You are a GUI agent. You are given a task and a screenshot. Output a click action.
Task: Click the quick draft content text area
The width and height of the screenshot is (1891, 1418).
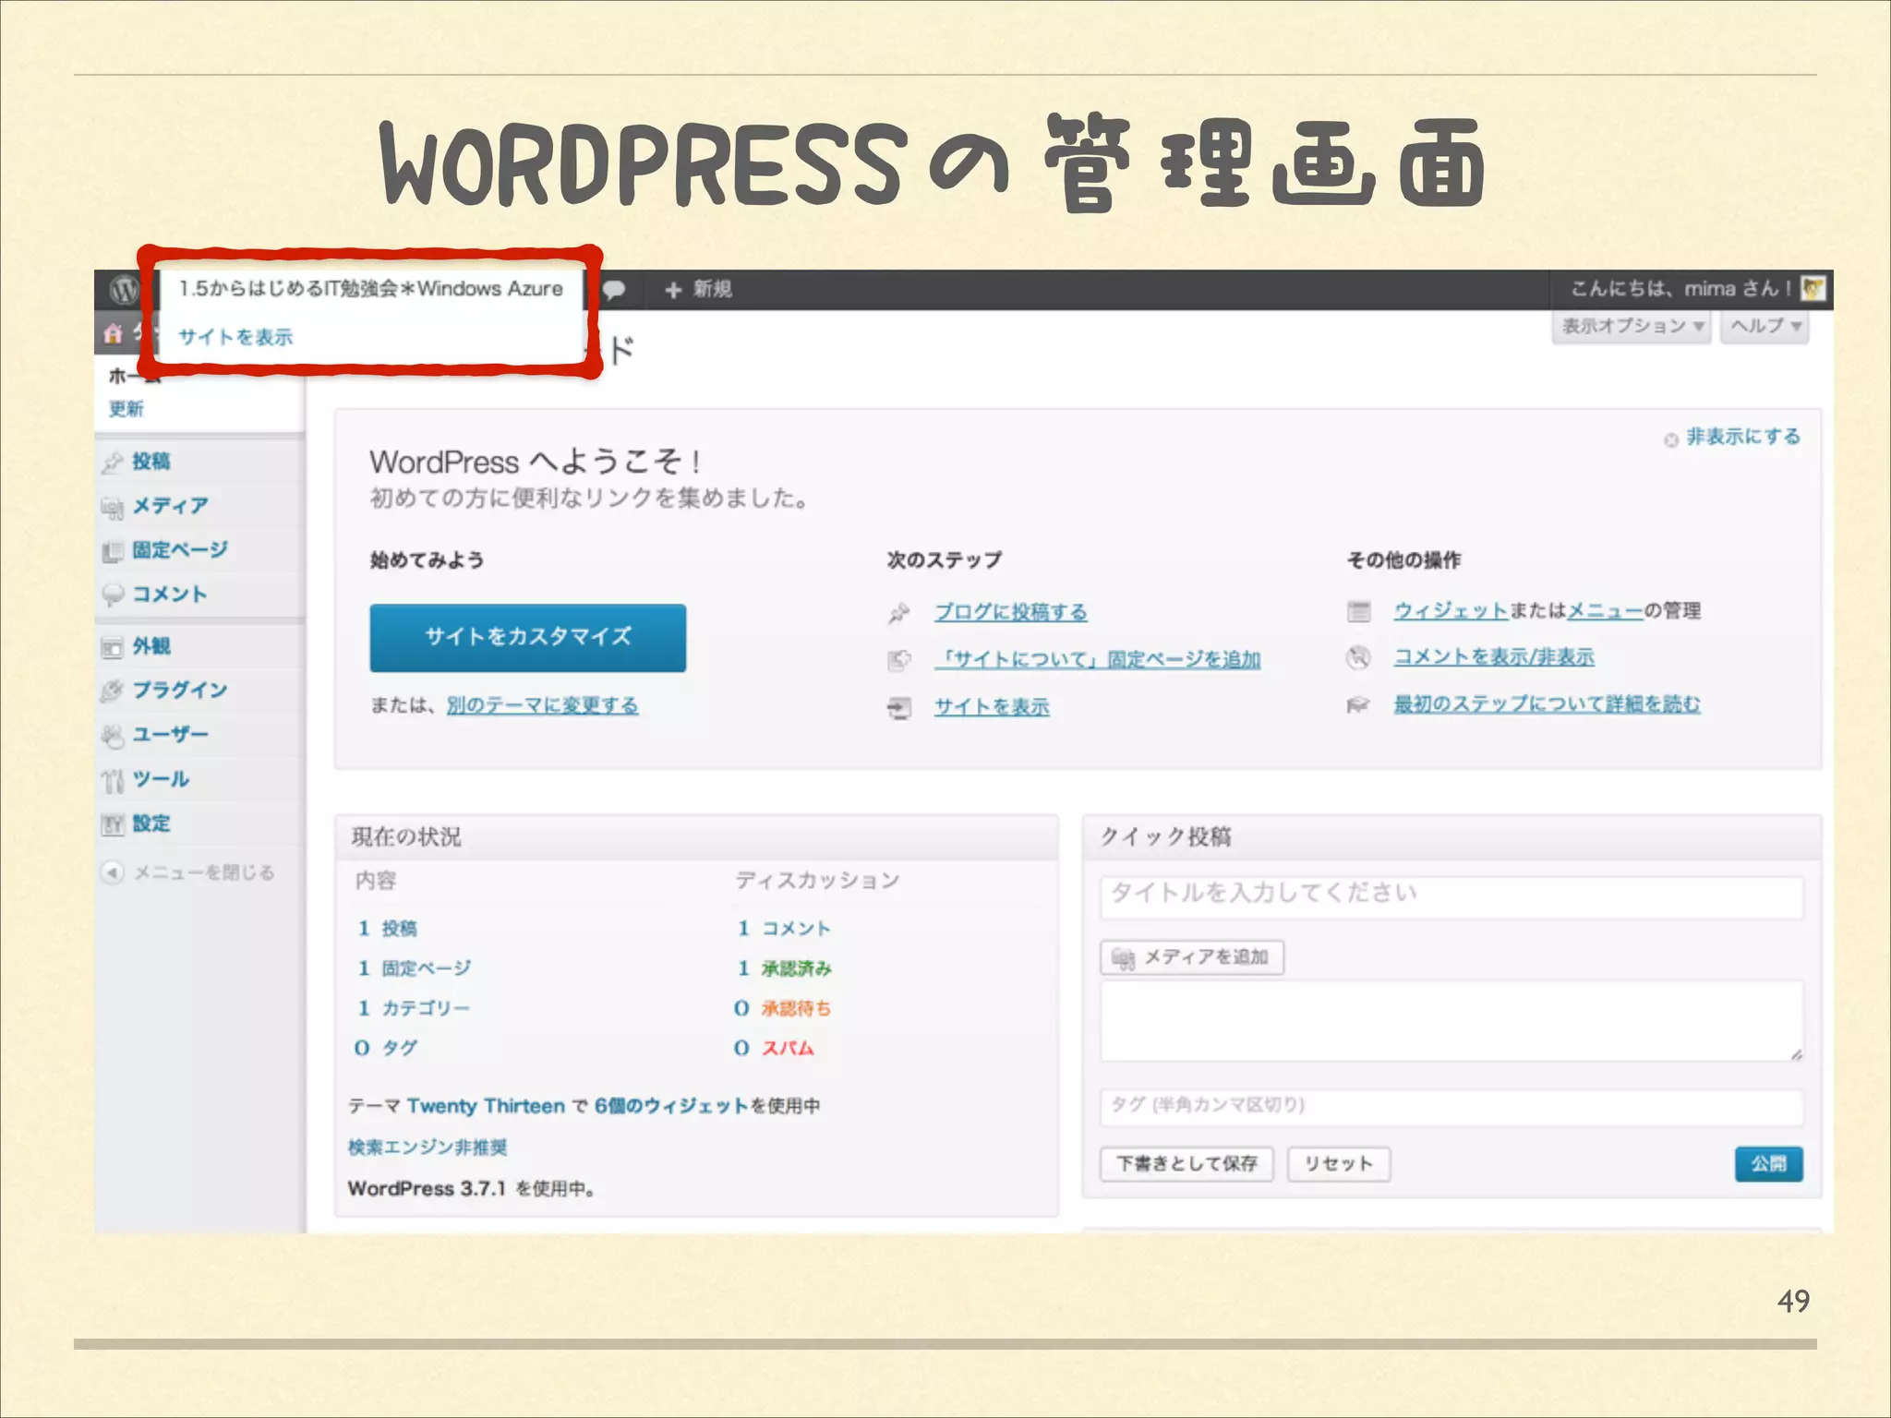tap(1451, 1022)
